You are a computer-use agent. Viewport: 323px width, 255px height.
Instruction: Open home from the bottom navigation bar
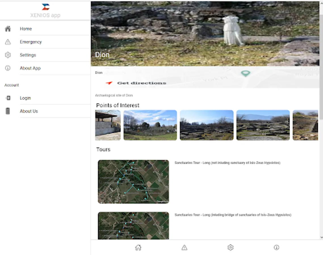[x=138, y=247]
